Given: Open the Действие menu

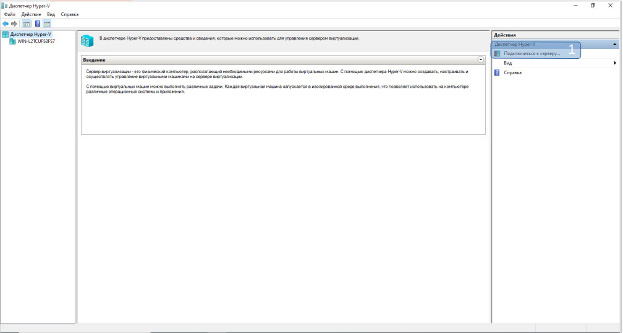Looking at the screenshot, I should tap(31, 14).
